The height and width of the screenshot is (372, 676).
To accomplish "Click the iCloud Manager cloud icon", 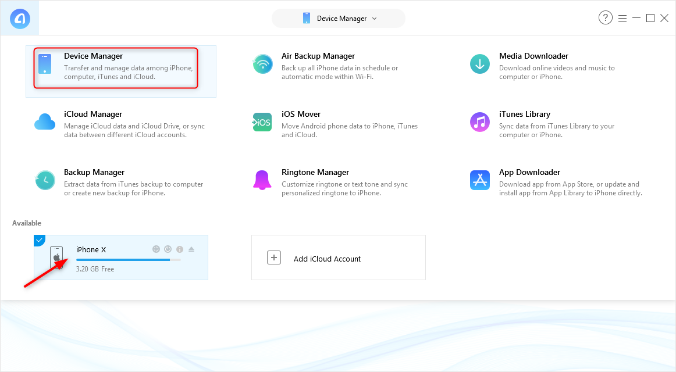I will pos(45,122).
